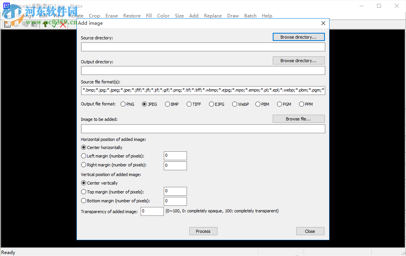Minimize the Pictor main window

point(362,6)
